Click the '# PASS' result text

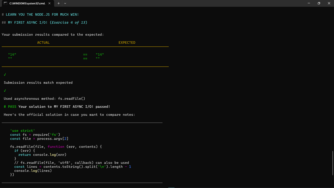[10, 107]
